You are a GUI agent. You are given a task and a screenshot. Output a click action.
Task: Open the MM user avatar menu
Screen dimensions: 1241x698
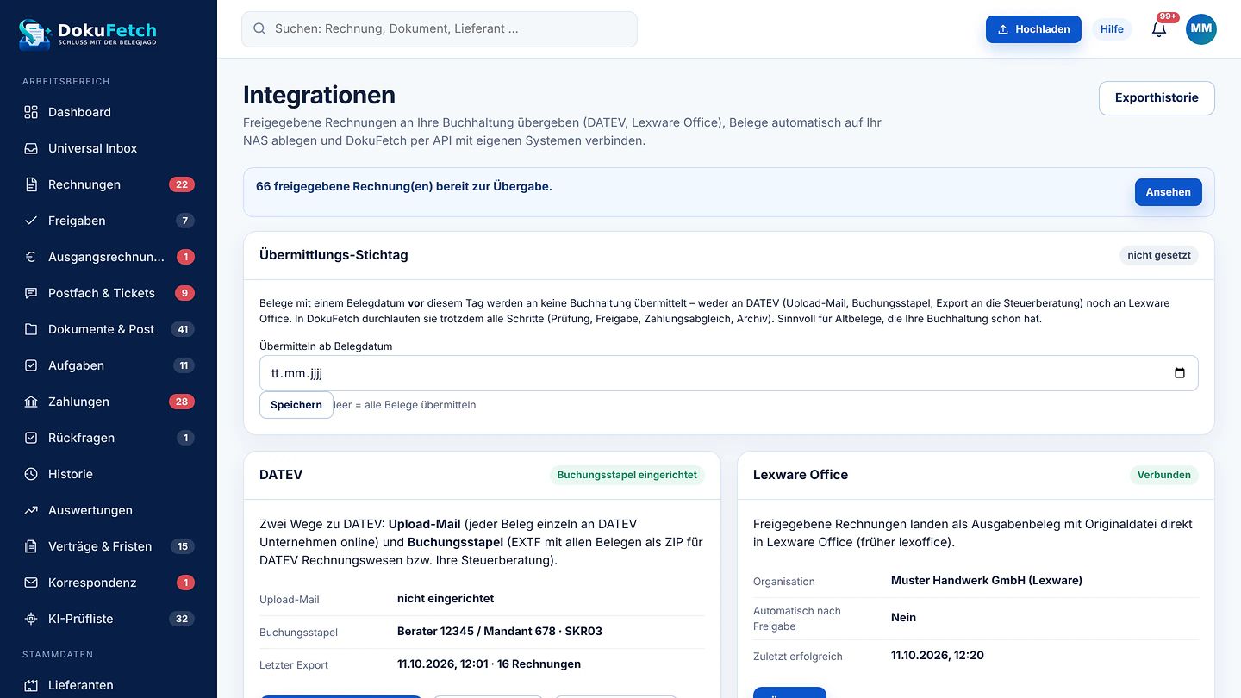[1201, 29]
